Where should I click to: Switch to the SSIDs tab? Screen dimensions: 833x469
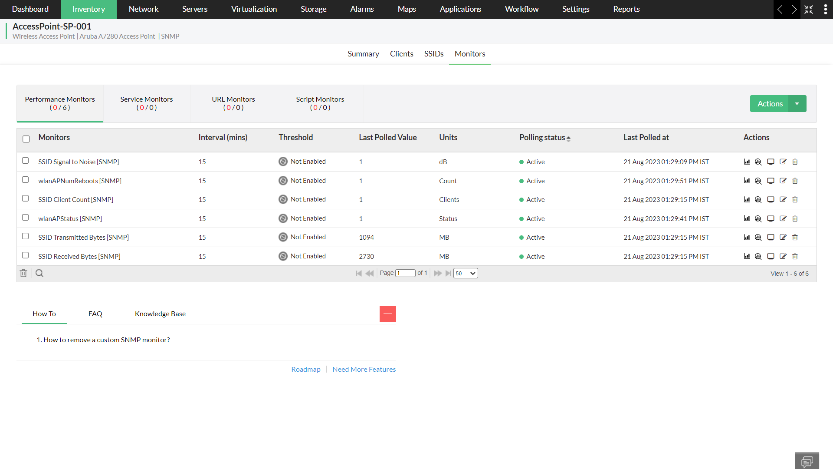point(433,54)
